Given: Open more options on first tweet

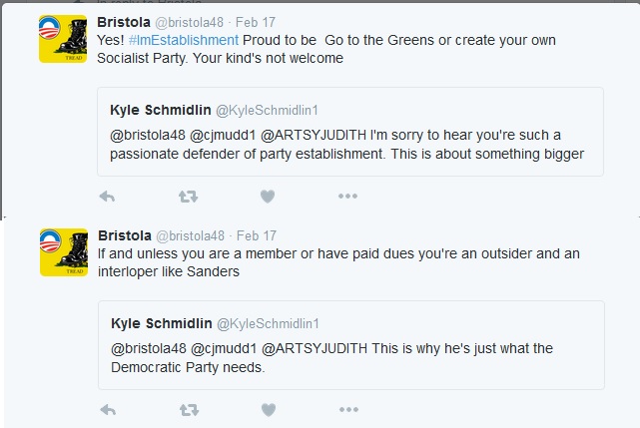Looking at the screenshot, I should pos(346,197).
